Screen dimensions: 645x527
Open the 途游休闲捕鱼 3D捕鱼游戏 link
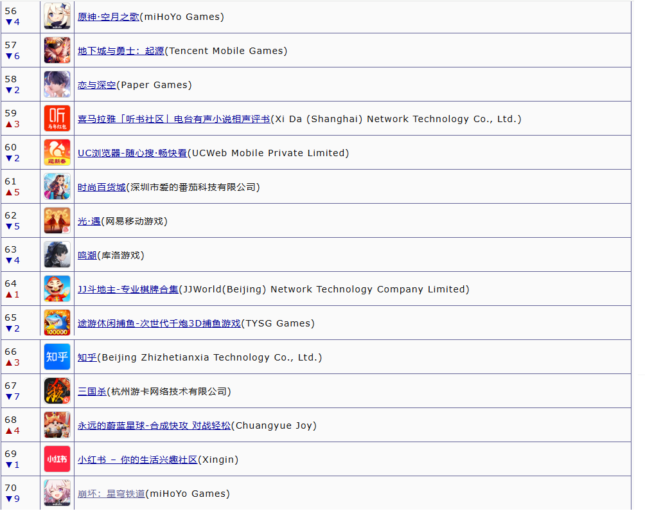[x=159, y=324]
